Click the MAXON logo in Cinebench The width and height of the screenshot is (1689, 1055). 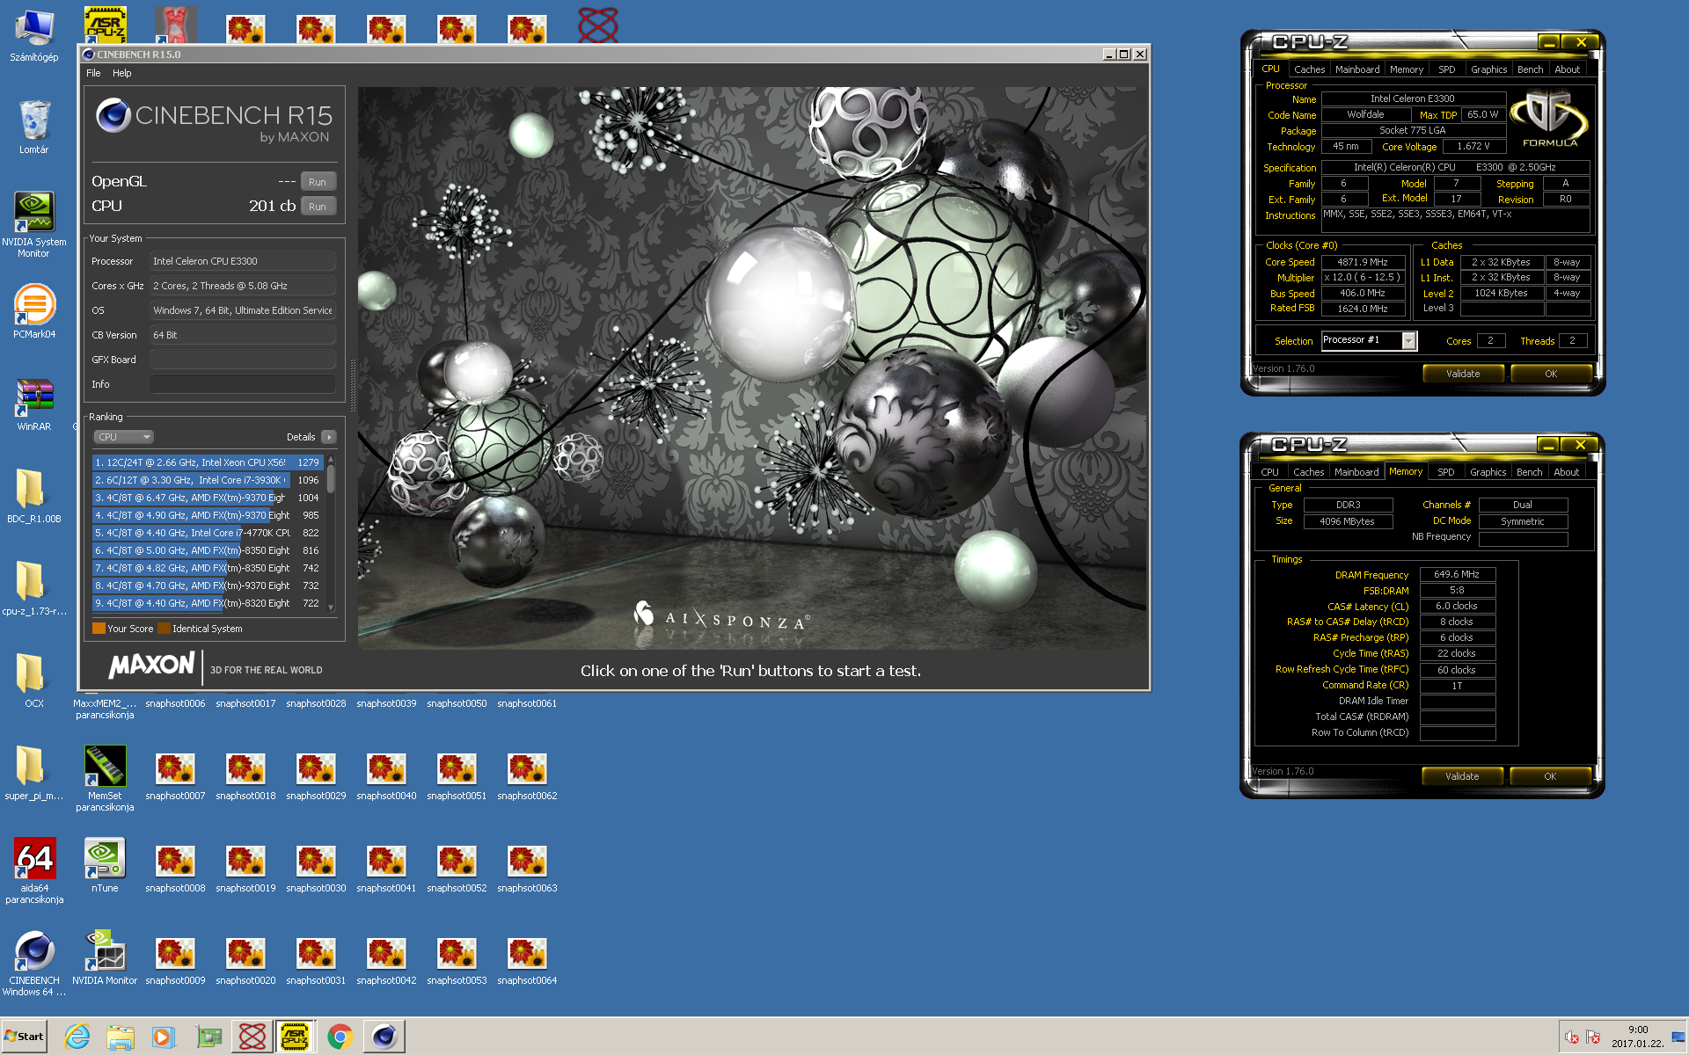click(x=151, y=666)
